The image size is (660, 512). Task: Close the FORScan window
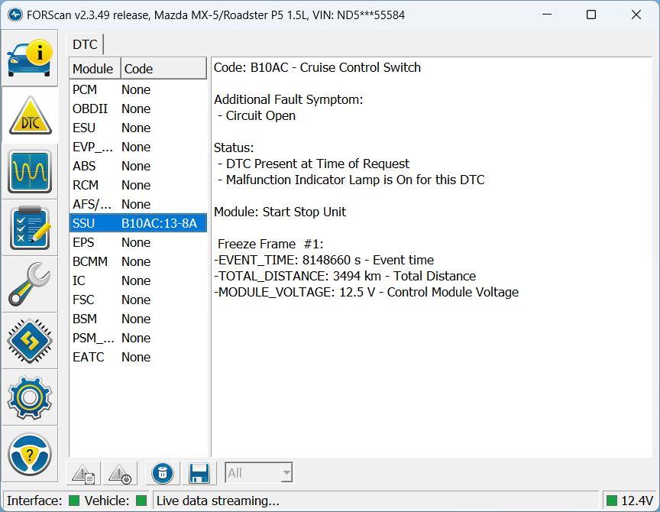tap(636, 15)
